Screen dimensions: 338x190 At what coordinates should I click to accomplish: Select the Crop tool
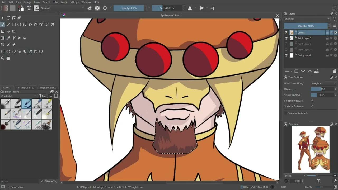[x=14, y=31]
